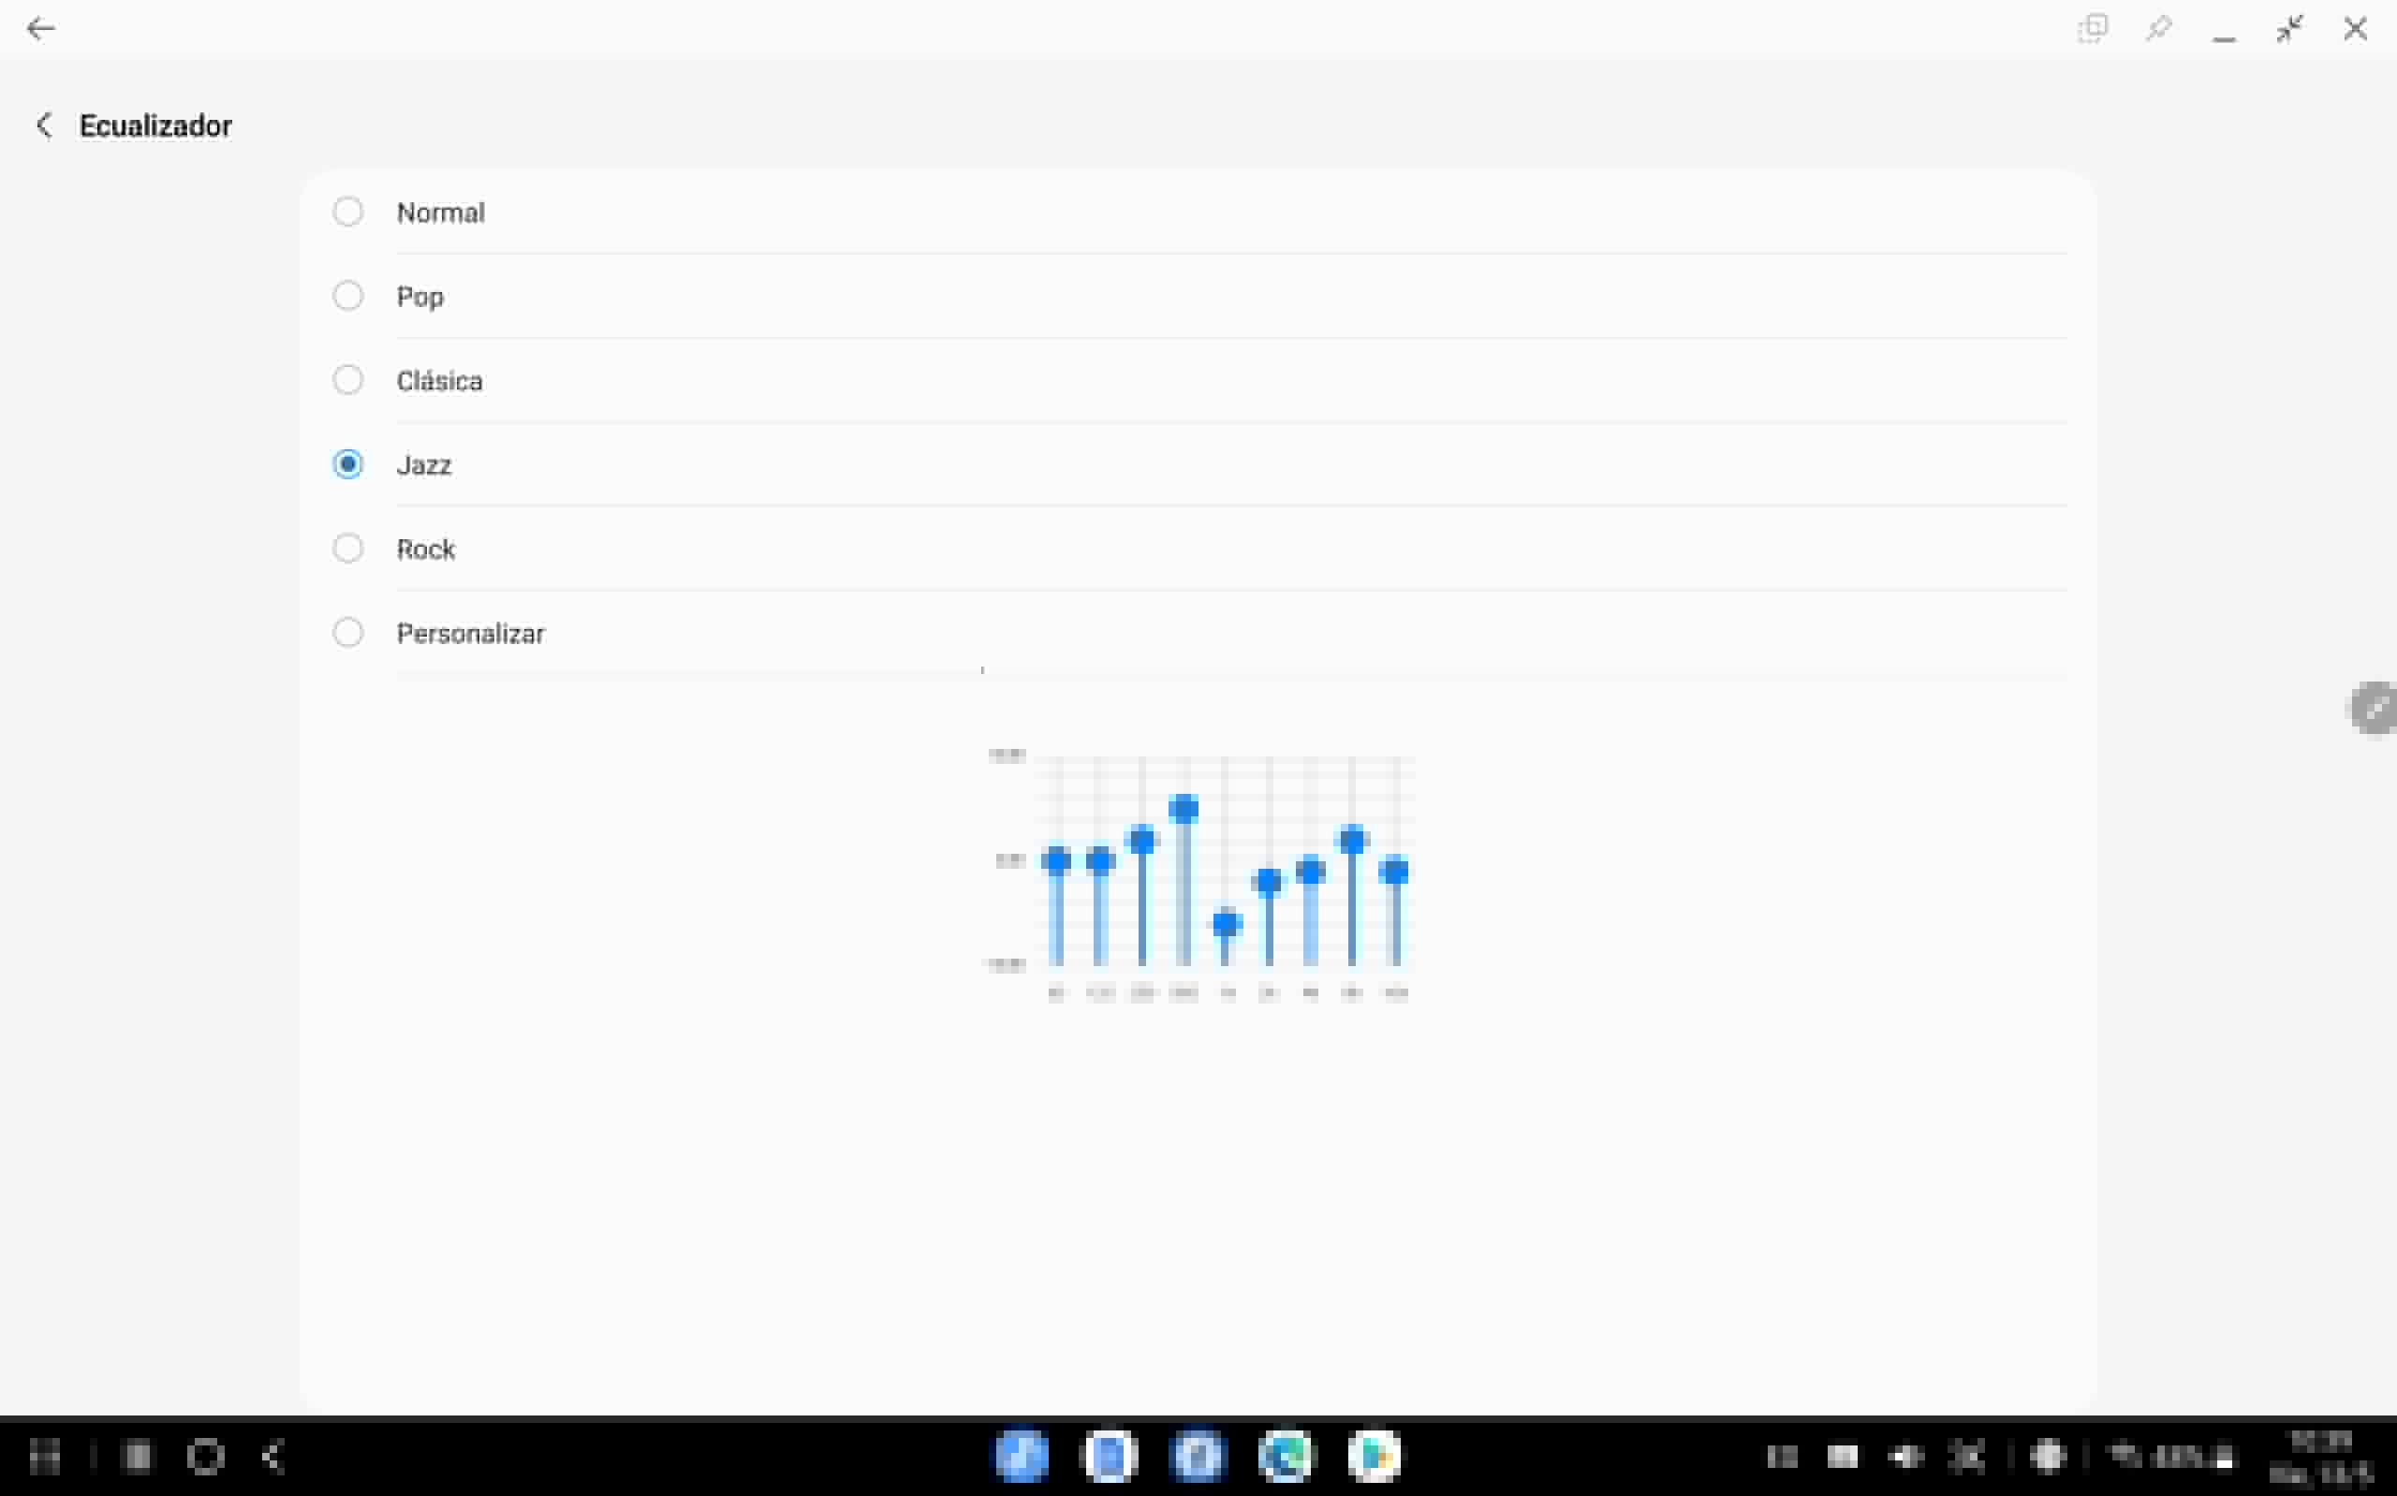Open the clock and date in taskbar
This screenshot has width=2397, height=1496.
(x=2320, y=1456)
